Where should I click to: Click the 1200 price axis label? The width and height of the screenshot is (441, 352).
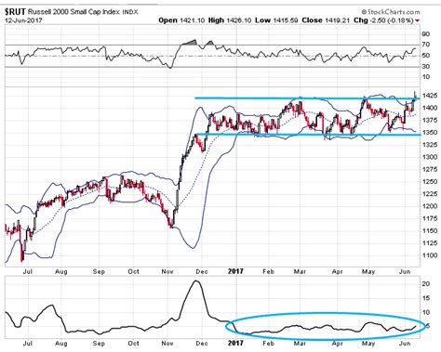[430, 206]
